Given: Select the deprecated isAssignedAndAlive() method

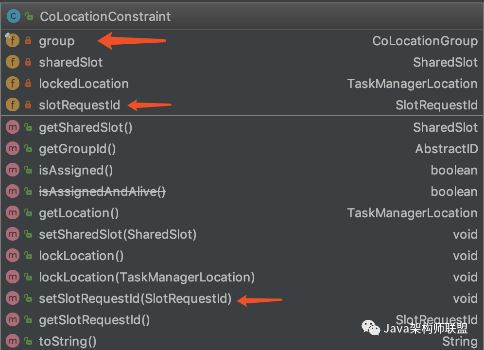Looking at the screenshot, I should (x=102, y=192).
